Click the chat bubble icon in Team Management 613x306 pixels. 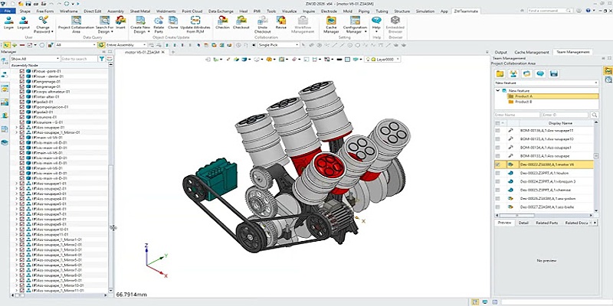pyautogui.click(x=540, y=73)
